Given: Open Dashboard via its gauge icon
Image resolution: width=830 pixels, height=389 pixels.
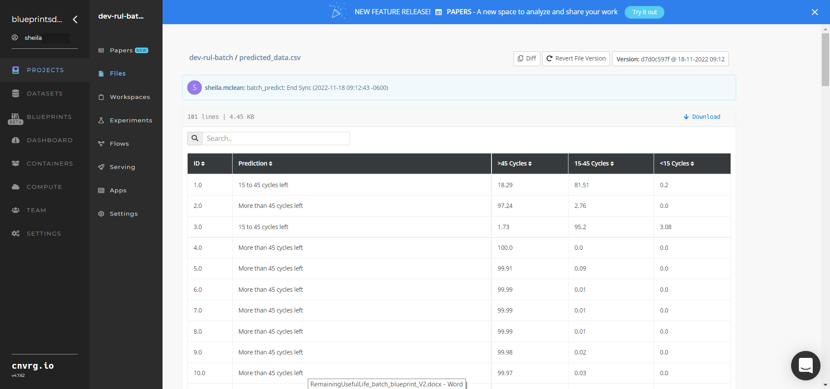Looking at the screenshot, I should [16, 140].
